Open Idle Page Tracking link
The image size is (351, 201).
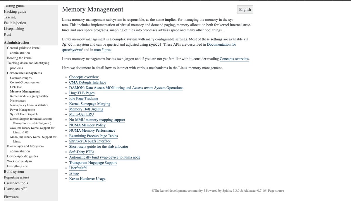coord(84,98)
